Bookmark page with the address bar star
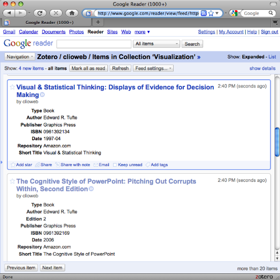The width and height of the screenshot is (280, 280). pos(211,13)
